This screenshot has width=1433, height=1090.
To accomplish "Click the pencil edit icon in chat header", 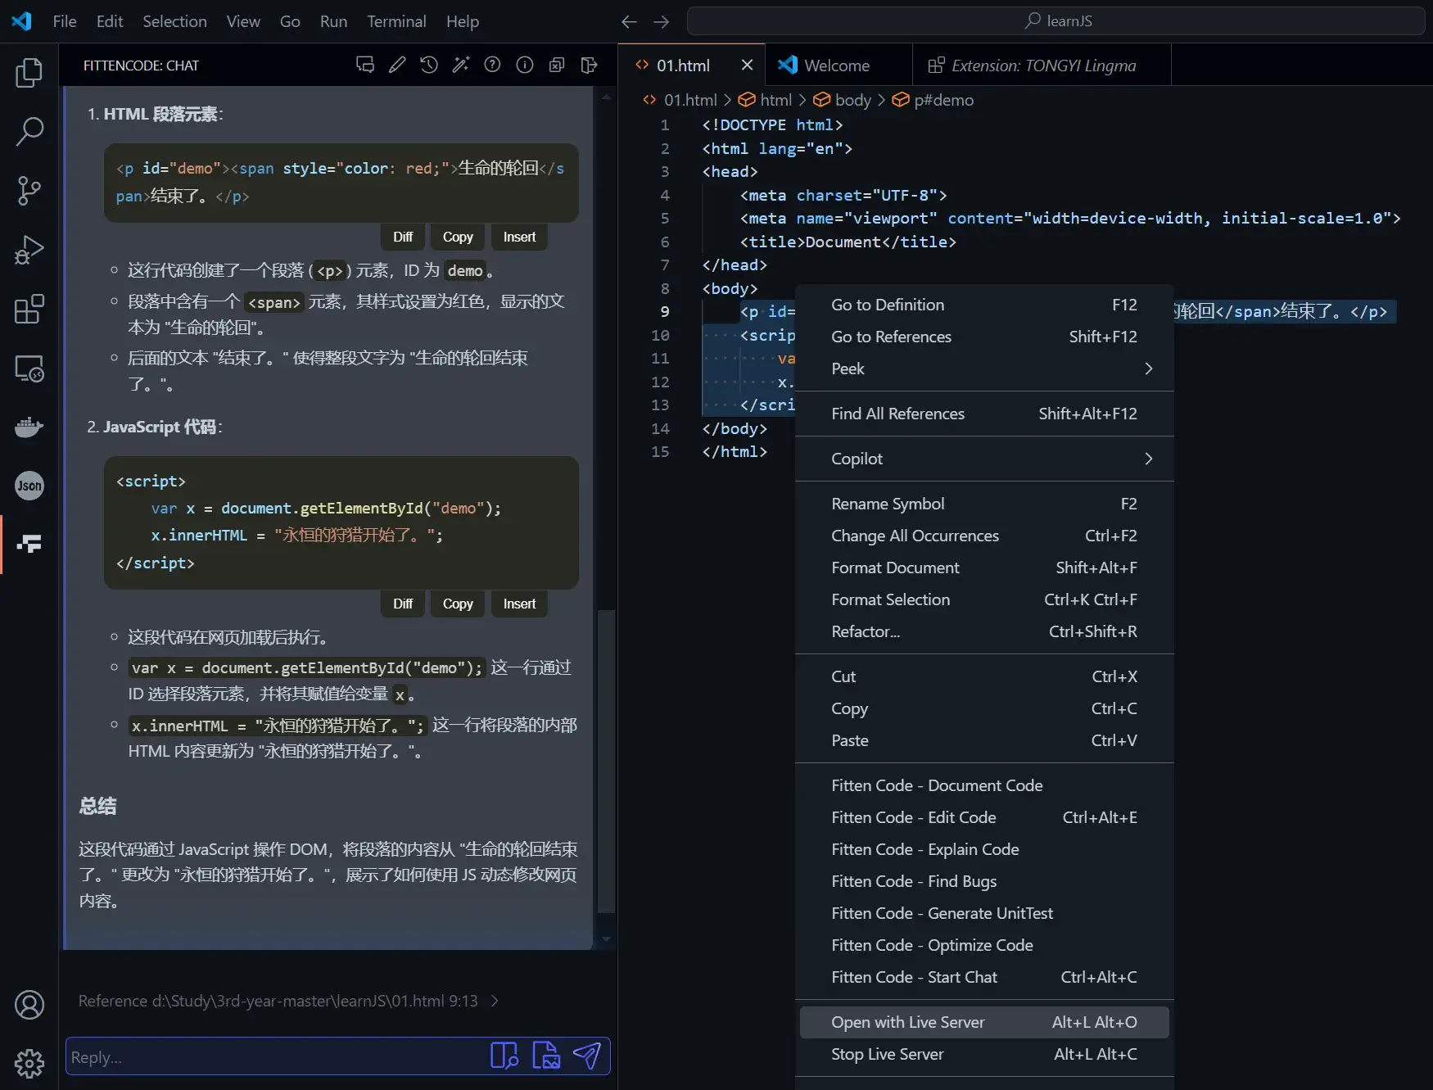I will (x=397, y=65).
